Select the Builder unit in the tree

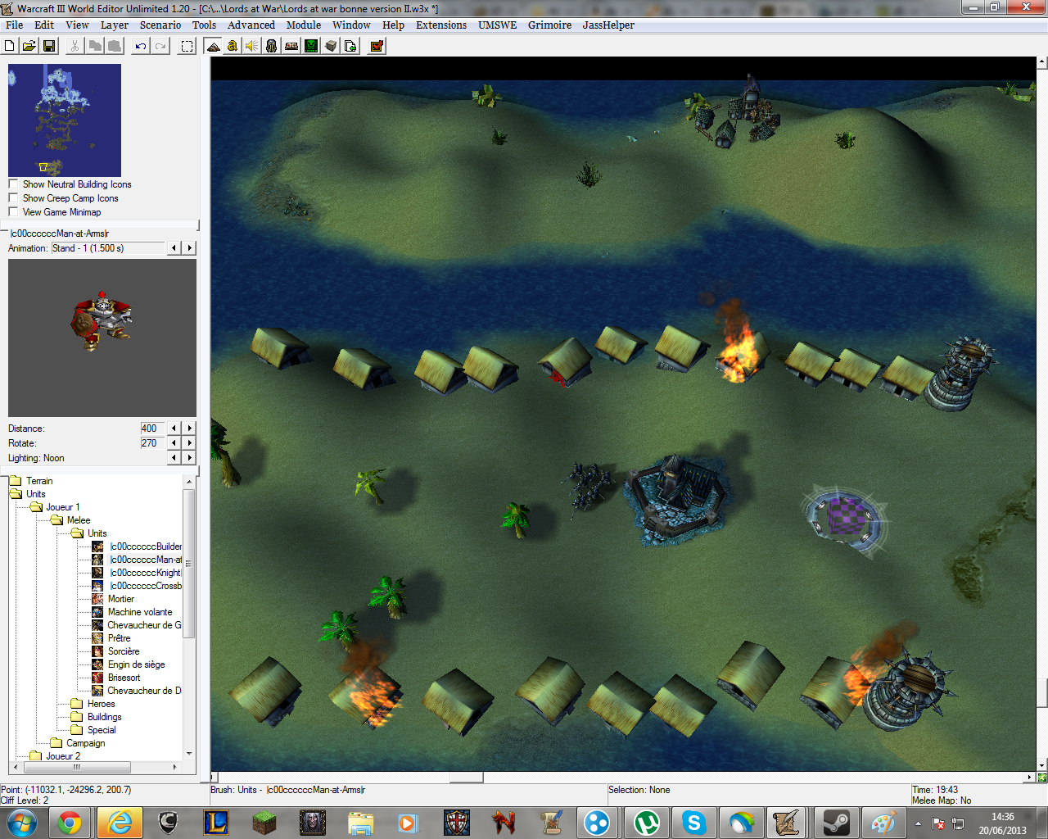pyautogui.click(x=146, y=546)
